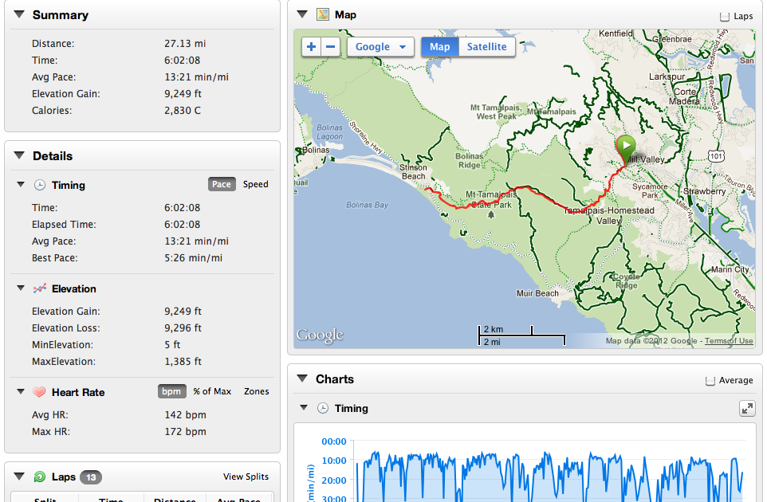Show heart rate as % of Max
Screen dimensions: 767x502
point(212,391)
